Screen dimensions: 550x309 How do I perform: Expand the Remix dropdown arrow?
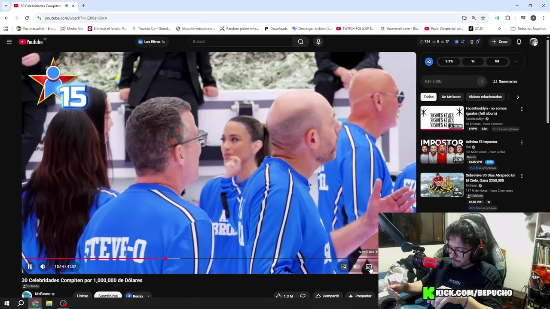148,296
